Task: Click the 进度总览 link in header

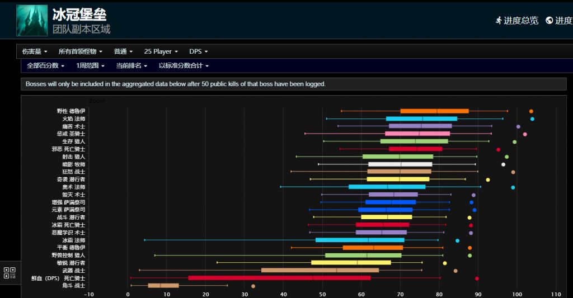Action: coord(520,21)
